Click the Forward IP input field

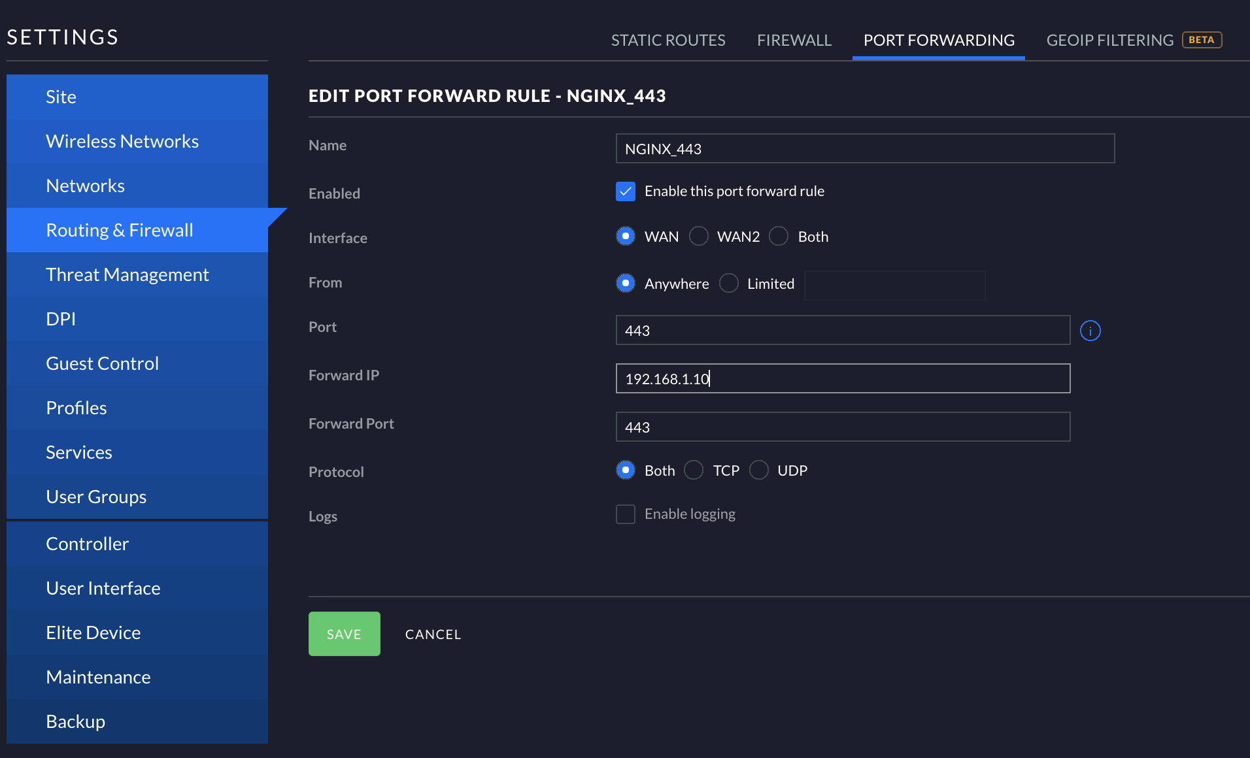tap(842, 379)
